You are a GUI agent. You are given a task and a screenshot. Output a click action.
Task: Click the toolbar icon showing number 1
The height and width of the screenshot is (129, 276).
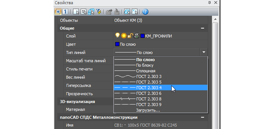point(65,12)
